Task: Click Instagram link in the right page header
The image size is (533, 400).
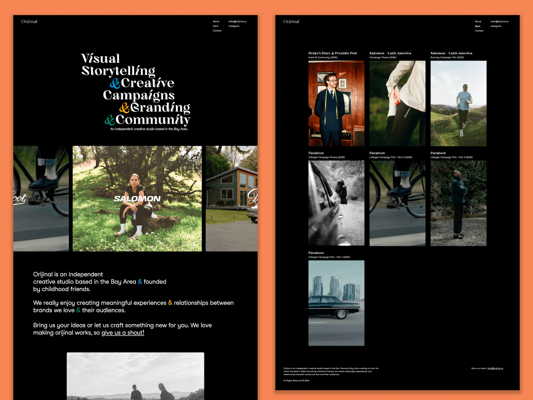Action: tap(496, 26)
